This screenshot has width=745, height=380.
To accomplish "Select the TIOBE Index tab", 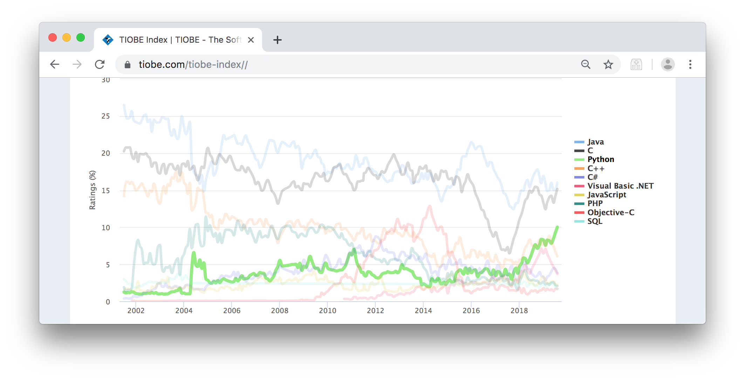I will [x=178, y=40].
